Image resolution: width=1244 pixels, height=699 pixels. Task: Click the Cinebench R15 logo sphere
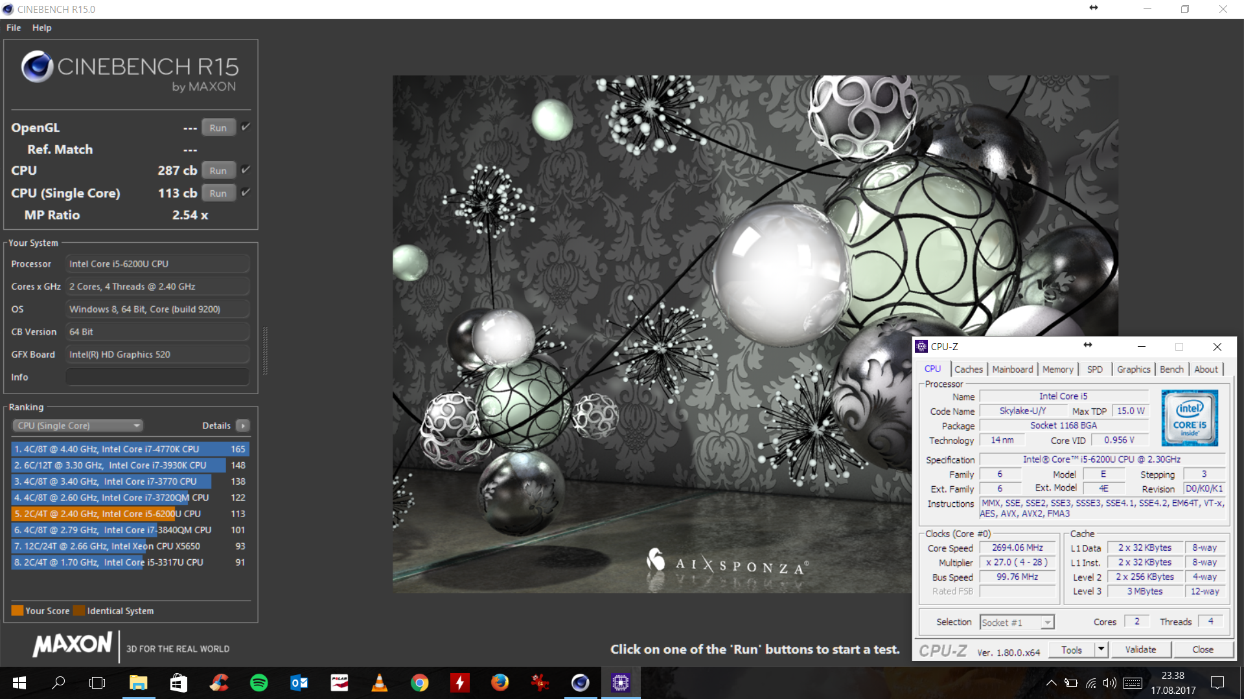tap(37, 66)
